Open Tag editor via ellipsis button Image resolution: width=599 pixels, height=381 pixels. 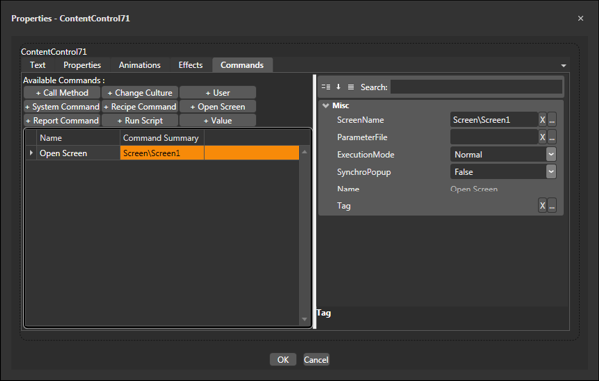(552, 206)
